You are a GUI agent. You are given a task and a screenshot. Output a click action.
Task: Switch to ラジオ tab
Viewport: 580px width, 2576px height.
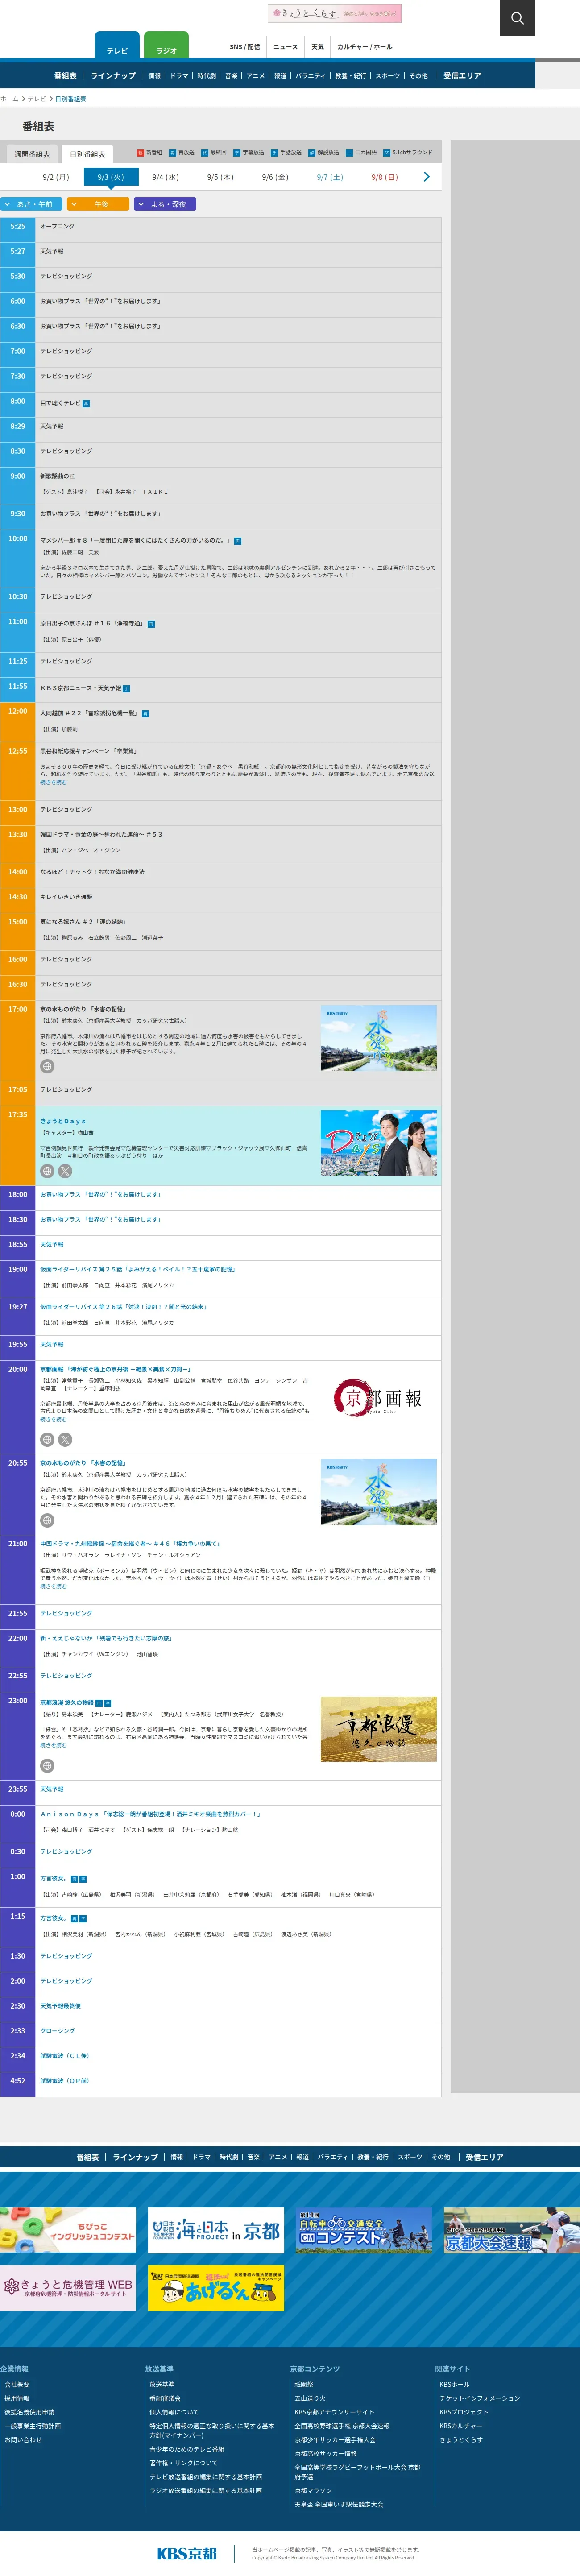coord(166,46)
